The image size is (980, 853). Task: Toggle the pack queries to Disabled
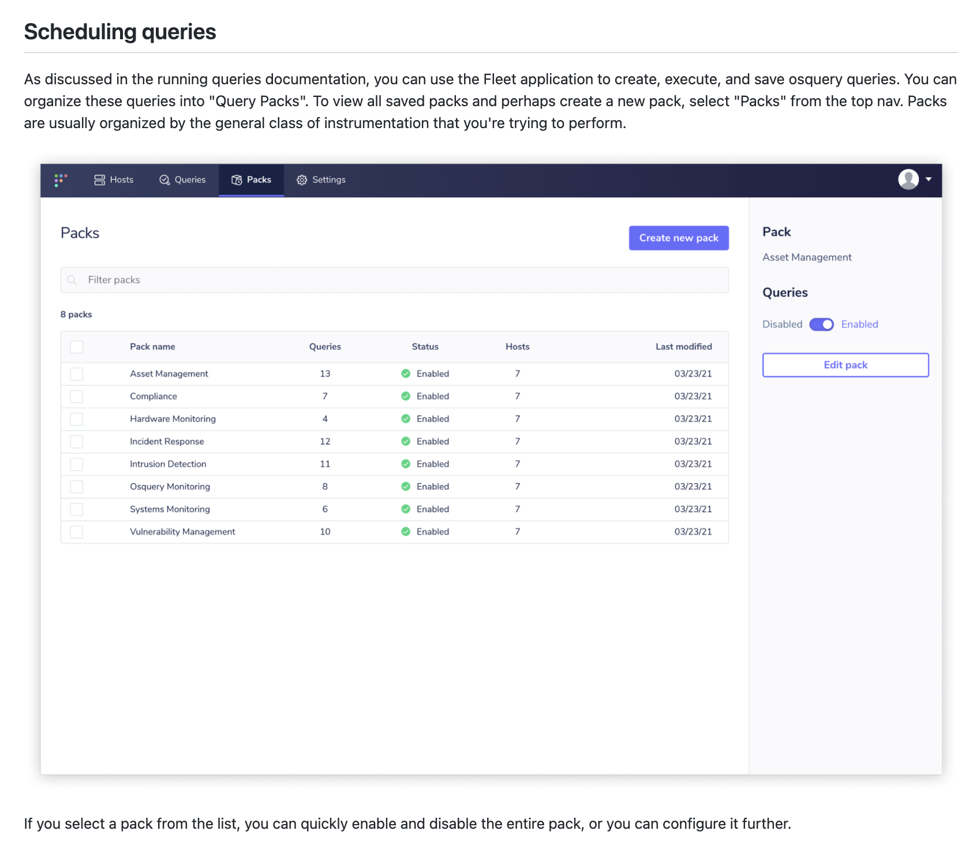point(822,324)
